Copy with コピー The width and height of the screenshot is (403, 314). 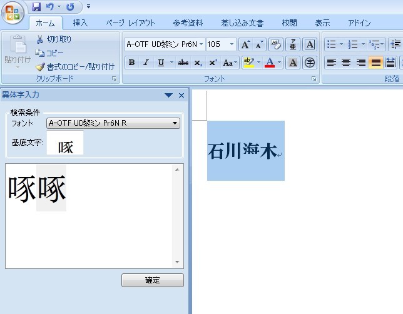[x=49, y=53]
